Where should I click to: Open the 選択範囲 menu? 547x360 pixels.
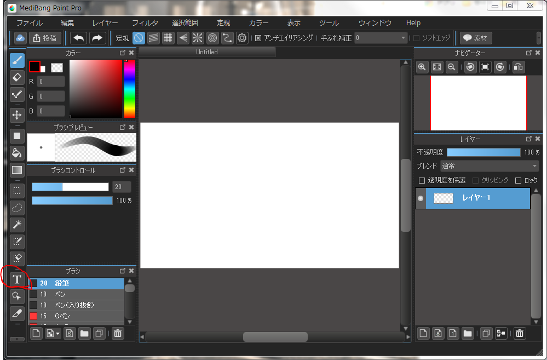(185, 23)
